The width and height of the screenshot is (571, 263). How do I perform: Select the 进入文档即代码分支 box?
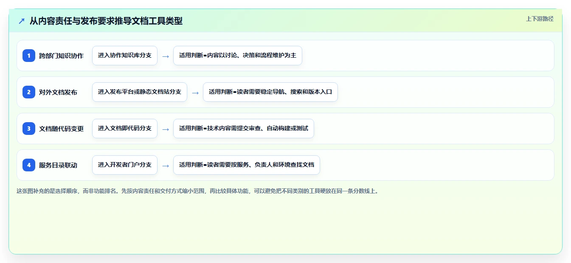coord(125,129)
